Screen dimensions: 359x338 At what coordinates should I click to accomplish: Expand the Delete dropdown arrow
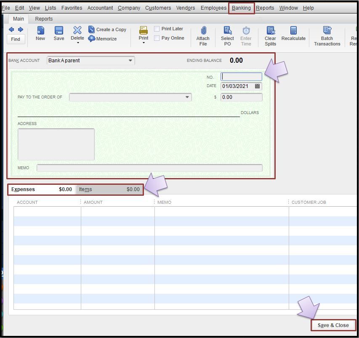click(78, 43)
